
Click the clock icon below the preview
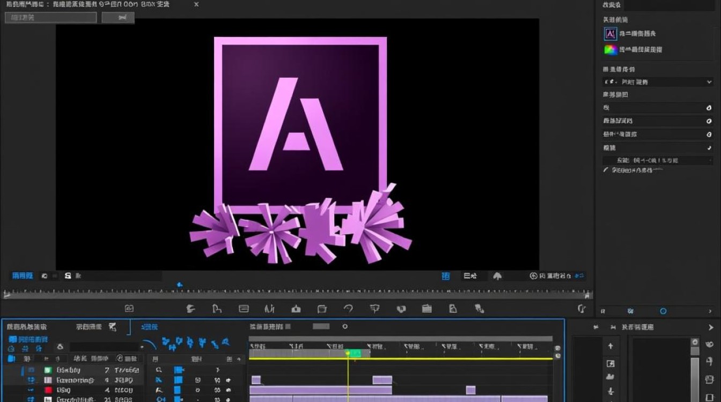point(533,276)
